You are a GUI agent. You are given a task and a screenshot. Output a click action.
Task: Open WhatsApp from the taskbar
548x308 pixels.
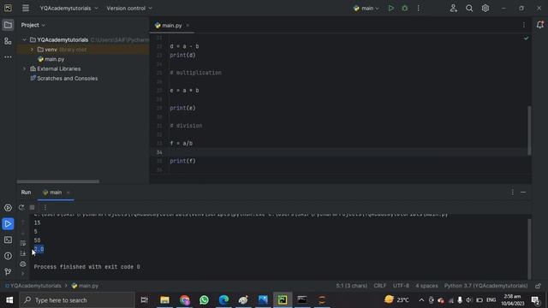pos(204,300)
